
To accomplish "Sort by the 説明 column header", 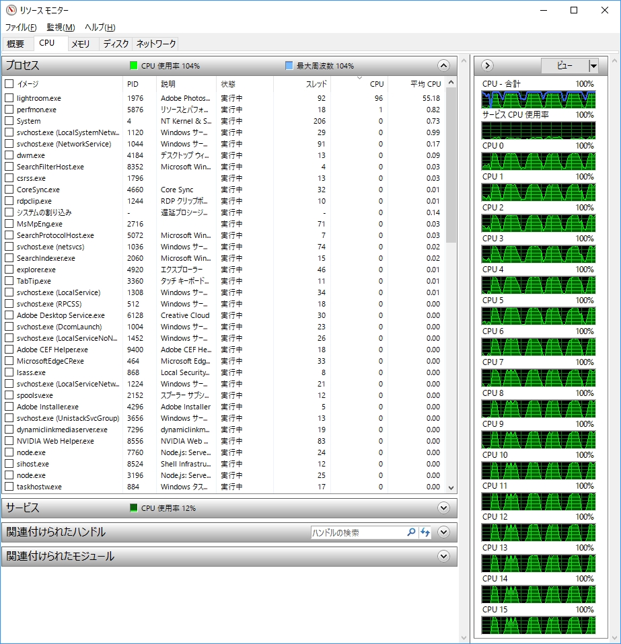I will click(x=186, y=84).
